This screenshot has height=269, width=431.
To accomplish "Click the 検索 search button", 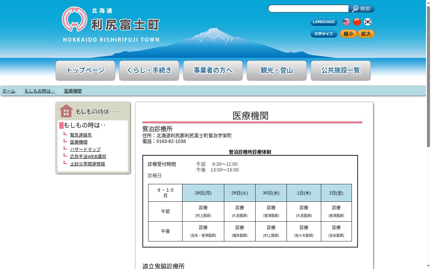I will point(362,9).
